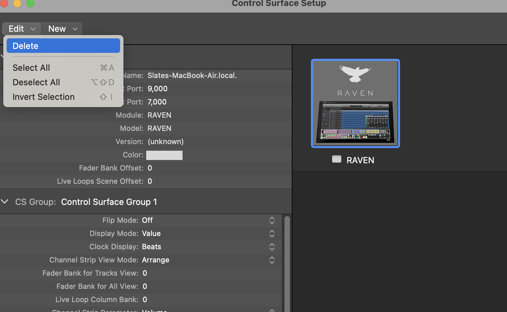Screen dimensions: 507x312
Task: Open the Flip Mode popup
Action: point(272,220)
